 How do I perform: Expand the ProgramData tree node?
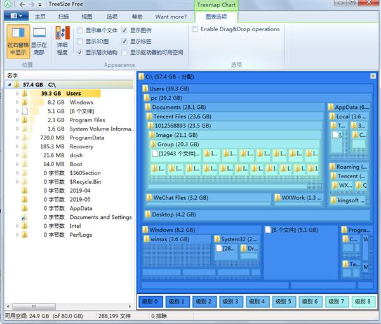click(17, 137)
